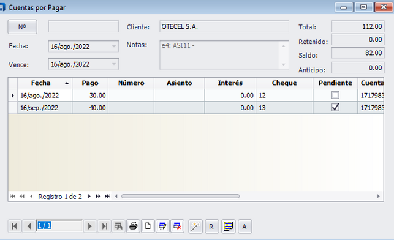
Task: Click the Pago cell 40.00
Action: (x=90, y=108)
